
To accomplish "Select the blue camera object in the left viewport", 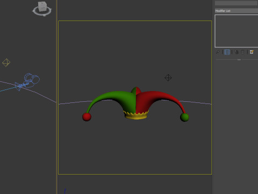I will [x=28, y=82].
